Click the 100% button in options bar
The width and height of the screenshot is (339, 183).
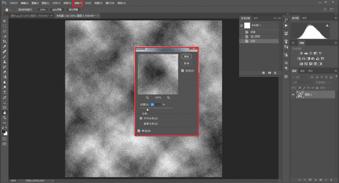click(43, 10)
